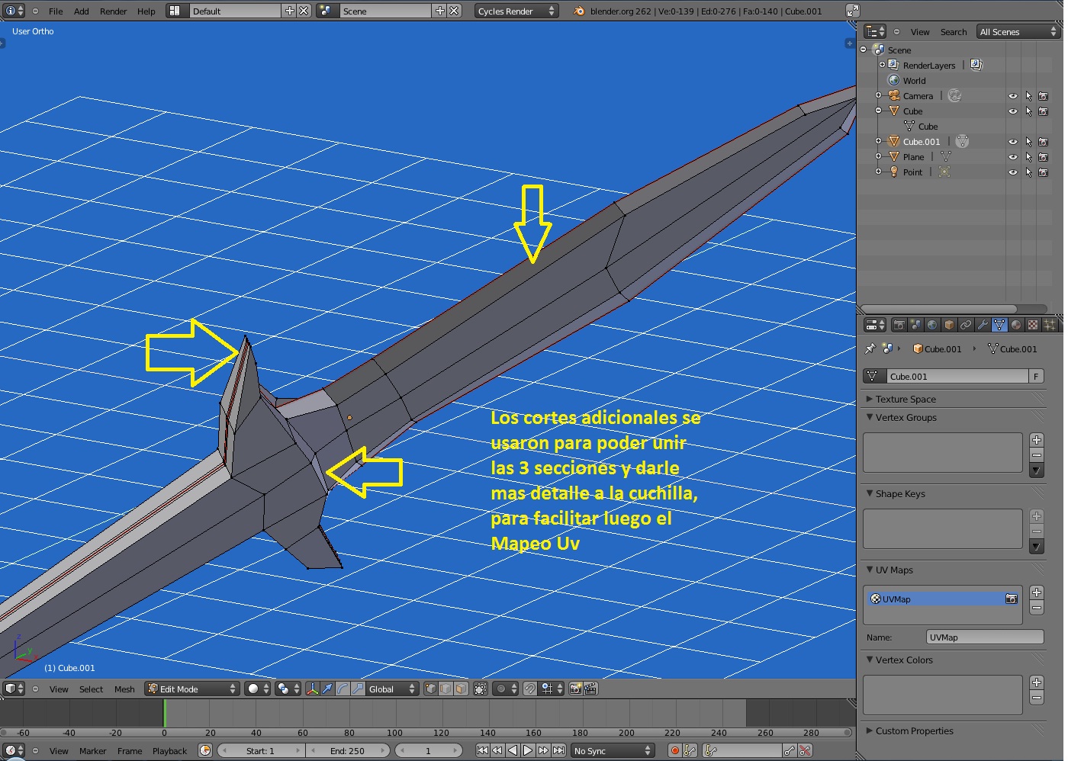Open the All Scenes outliner display dropdown
The width and height of the screenshot is (1068, 761).
pyautogui.click(x=1018, y=31)
